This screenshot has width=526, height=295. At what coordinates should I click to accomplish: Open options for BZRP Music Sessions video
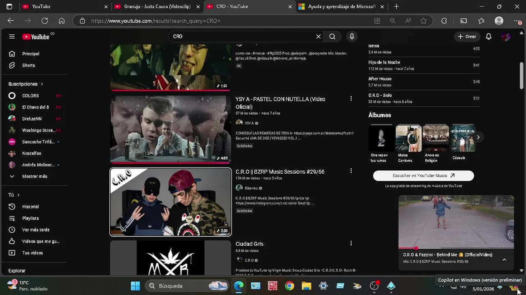[x=351, y=170]
